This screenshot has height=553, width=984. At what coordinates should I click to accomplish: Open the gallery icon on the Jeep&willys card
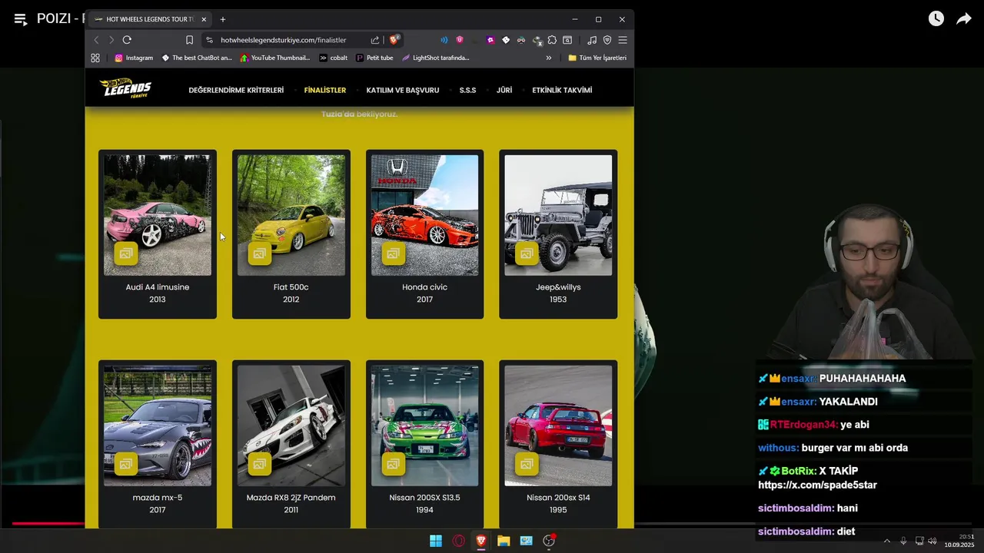tap(527, 253)
